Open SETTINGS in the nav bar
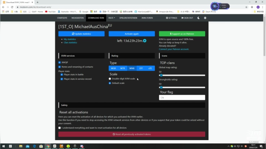This screenshot has height=149, width=266. (171, 18)
